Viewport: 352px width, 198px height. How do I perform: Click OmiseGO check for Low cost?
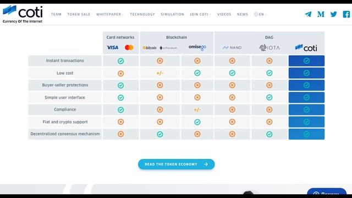pyautogui.click(x=197, y=73)
